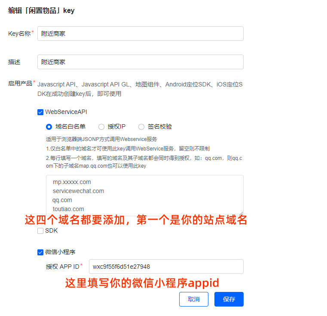Click the 适用于浏览器端JSONP方式 hint text
This screenshot has height=316, width=327.
tap(101, 139)
